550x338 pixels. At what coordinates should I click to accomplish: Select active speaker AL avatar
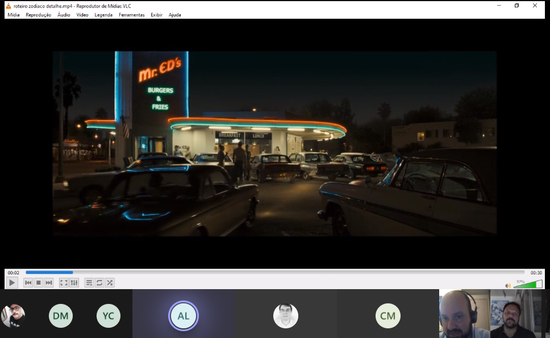(184, 315)
